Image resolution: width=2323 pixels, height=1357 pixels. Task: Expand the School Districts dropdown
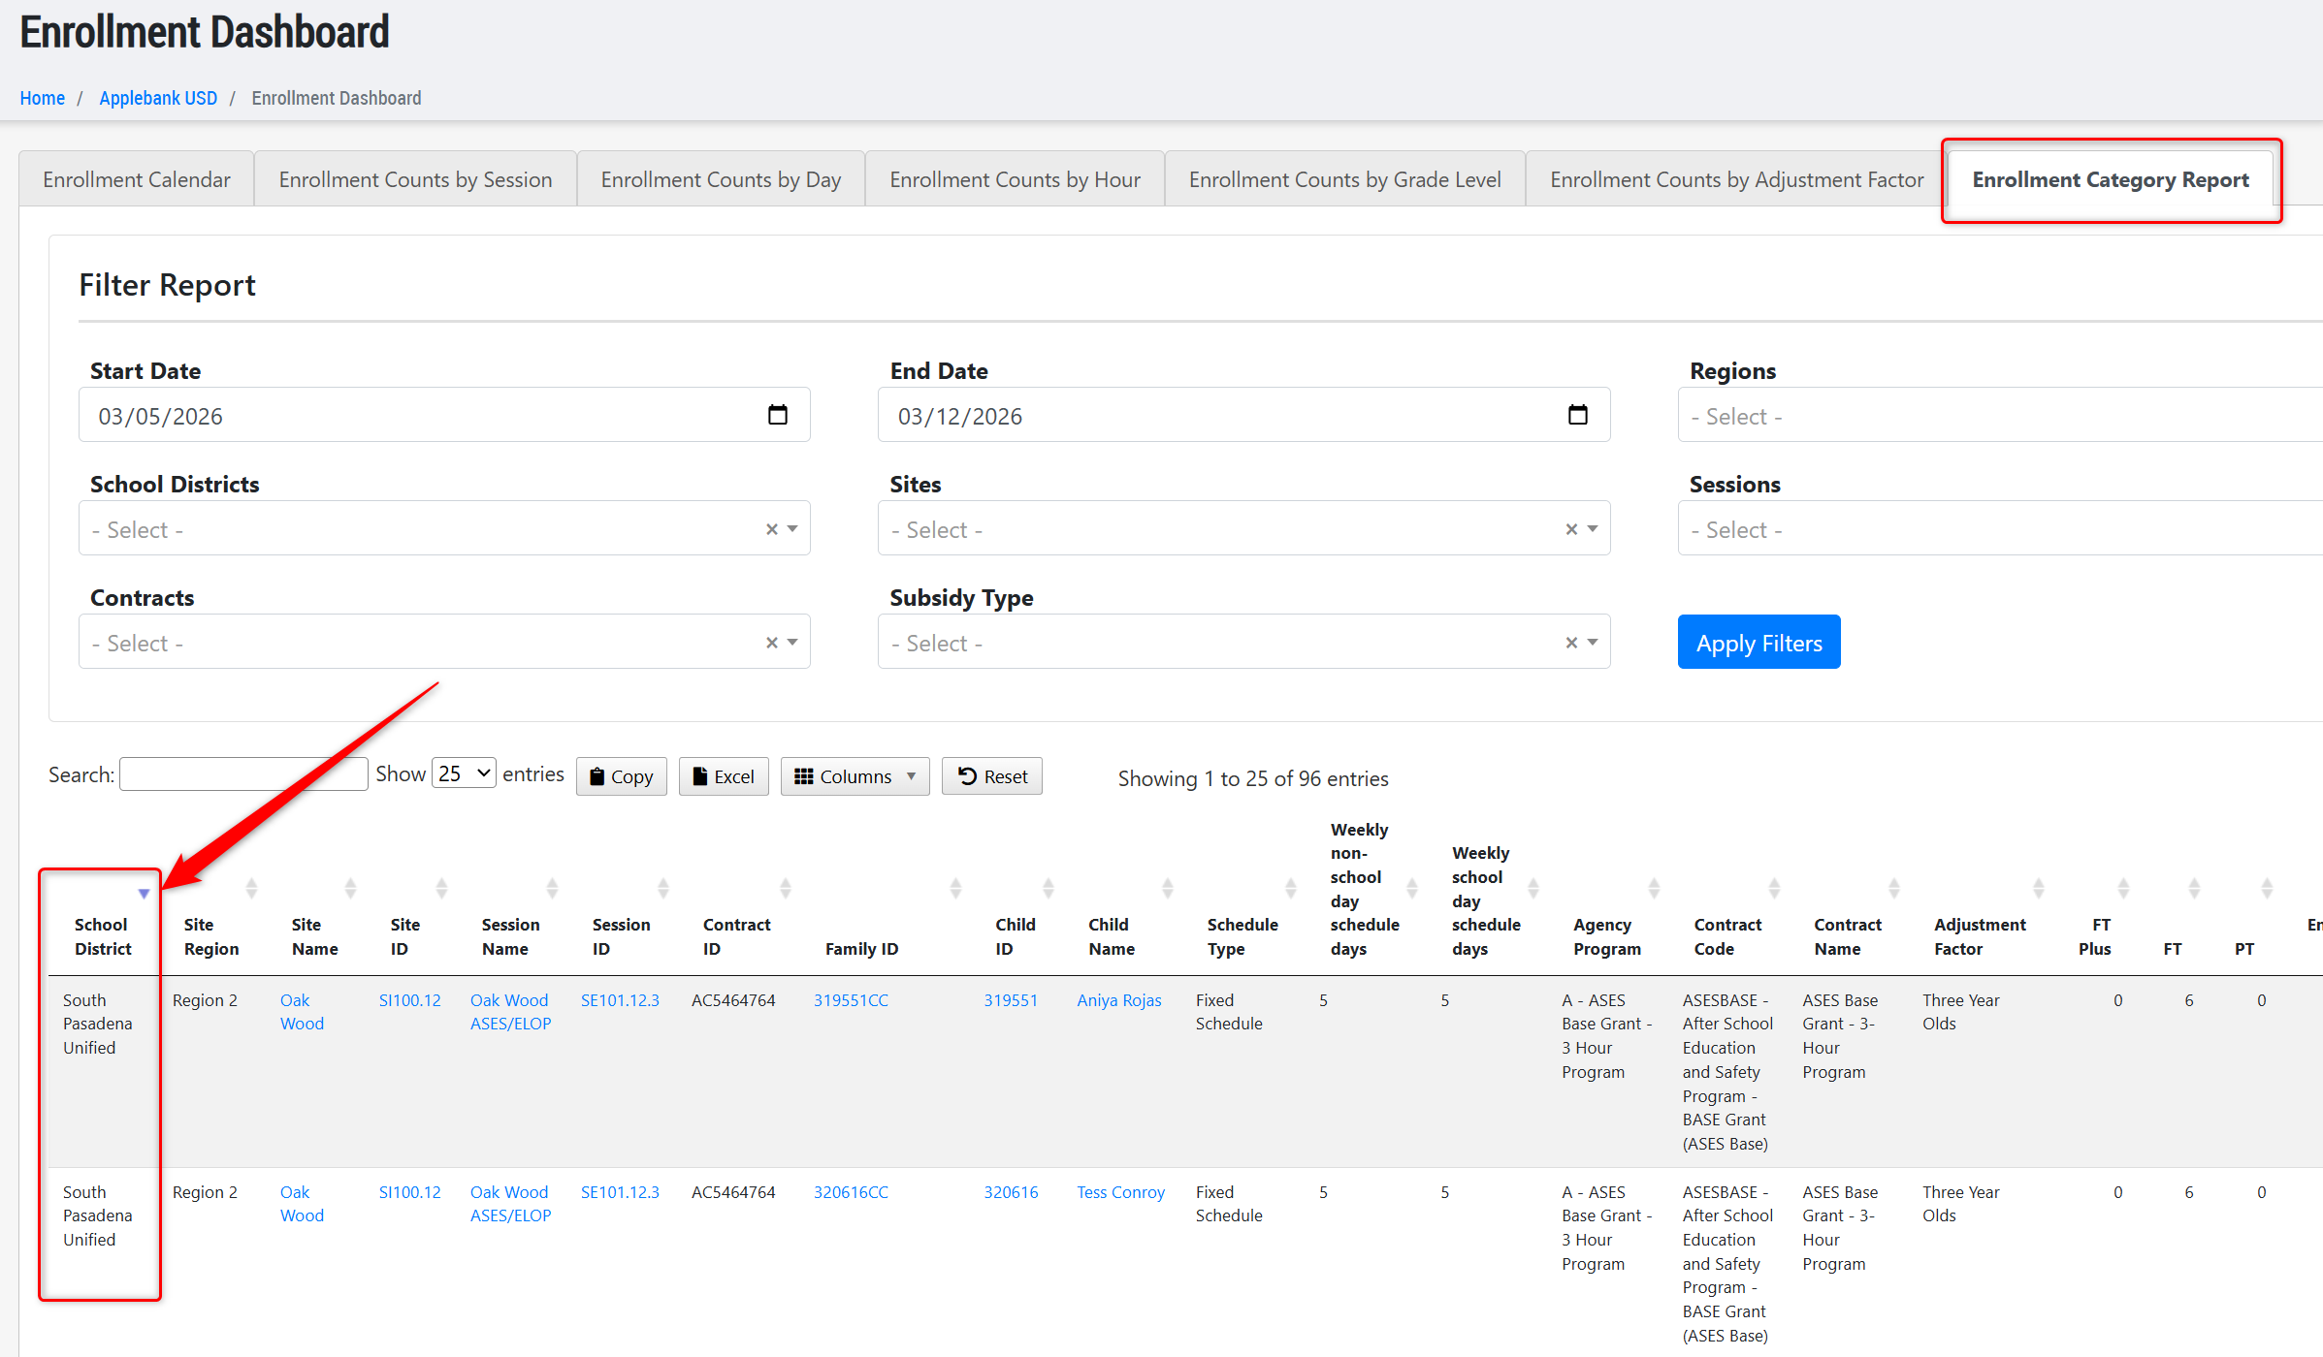pyautogui.click(x=792, y=529)
